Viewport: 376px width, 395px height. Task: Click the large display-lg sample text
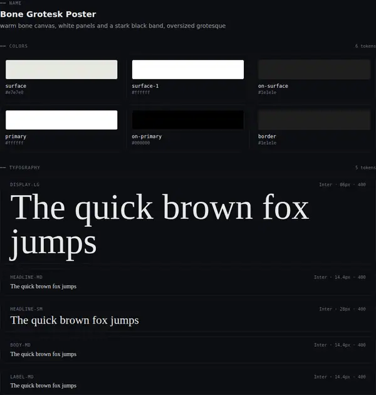[160, 226]
